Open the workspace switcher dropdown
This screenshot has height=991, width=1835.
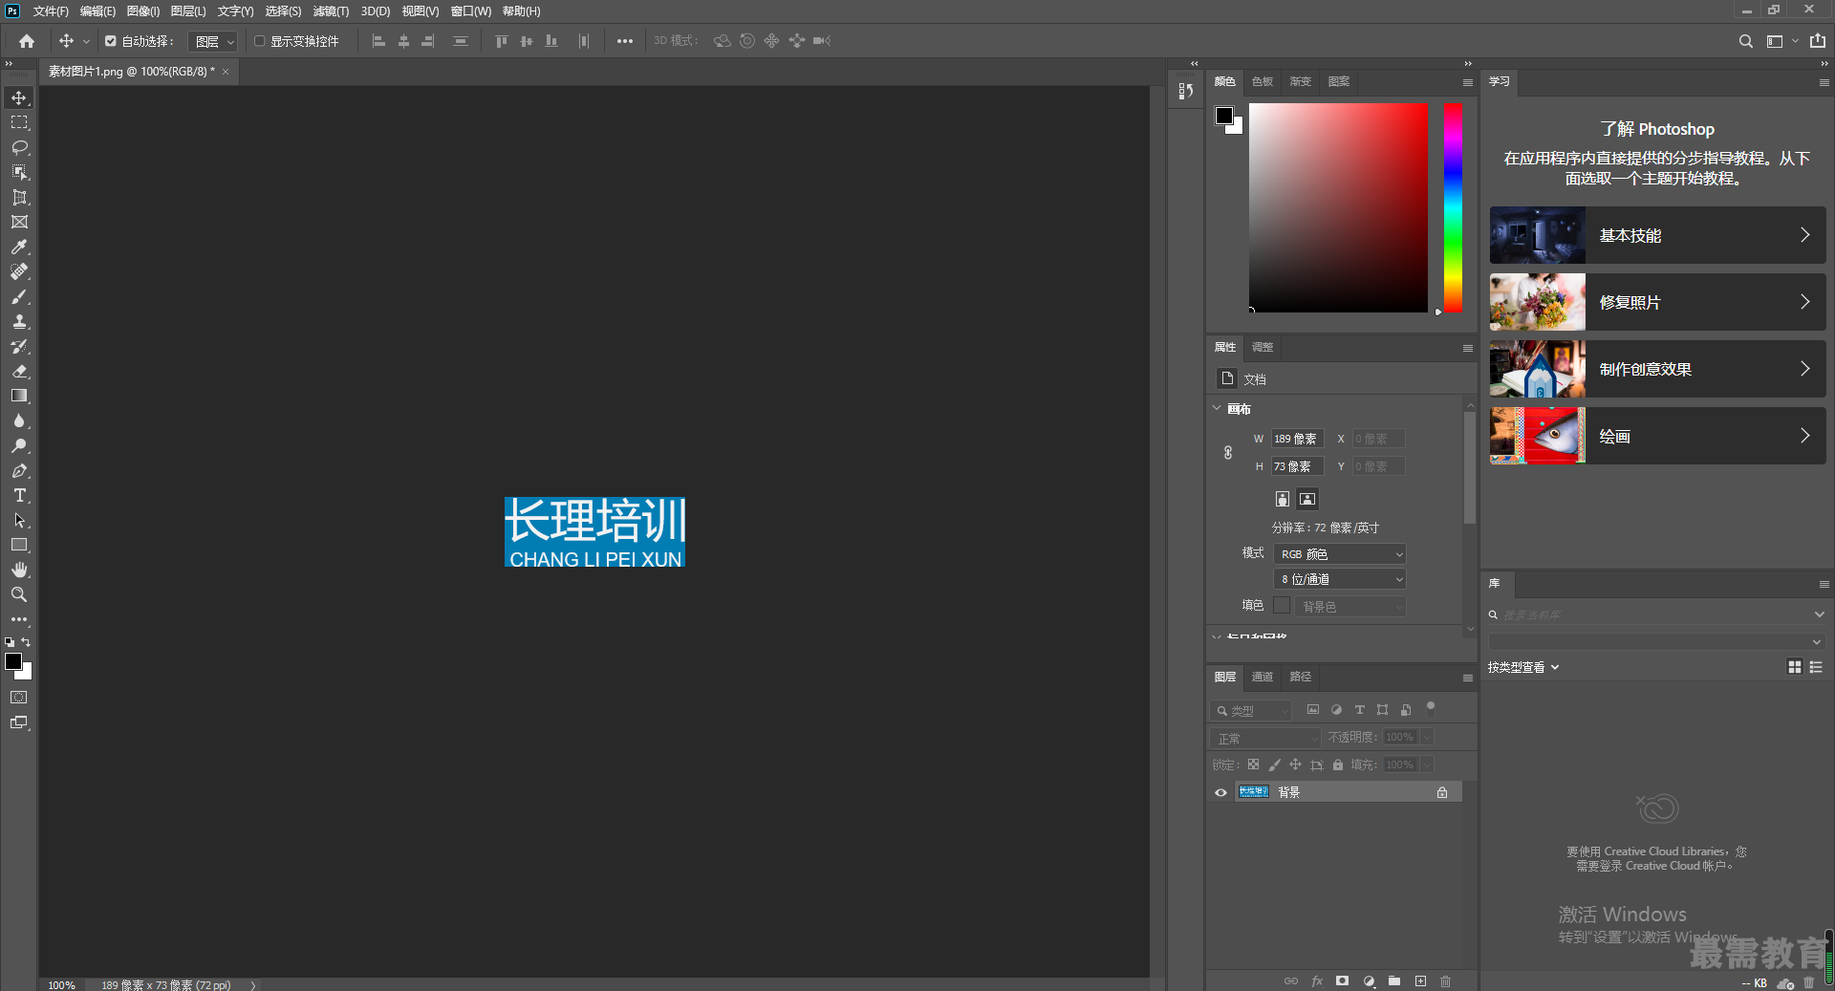1780,41
